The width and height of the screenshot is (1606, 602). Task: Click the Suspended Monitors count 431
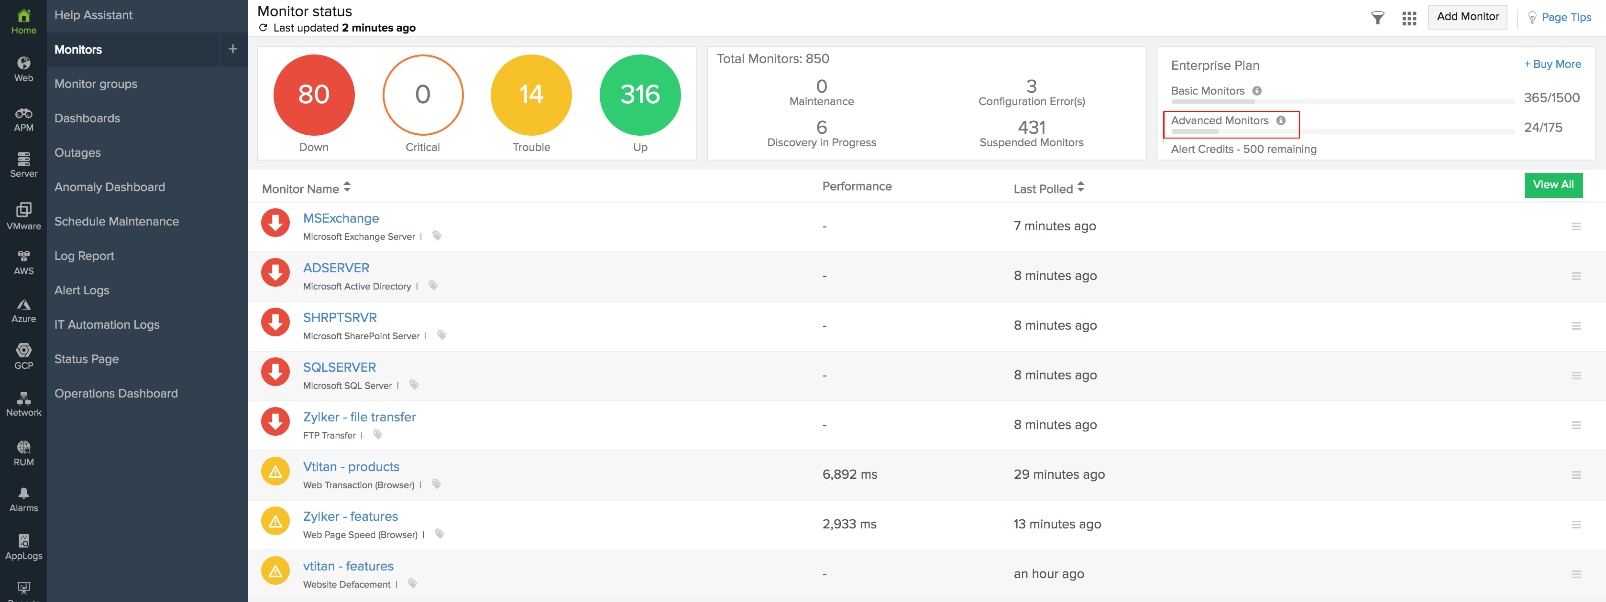tap(1031, 128)
